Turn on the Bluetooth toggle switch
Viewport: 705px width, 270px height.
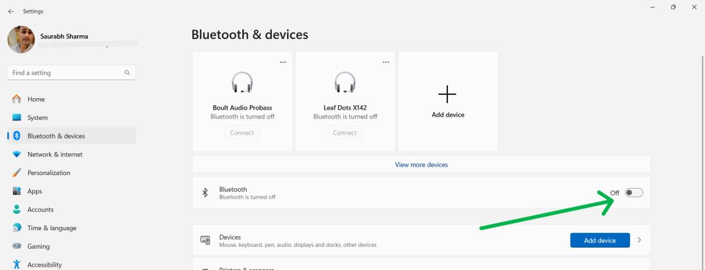tap(634, 193)
